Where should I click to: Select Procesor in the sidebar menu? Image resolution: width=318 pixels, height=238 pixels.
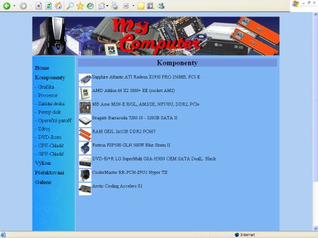pos(48,95)
